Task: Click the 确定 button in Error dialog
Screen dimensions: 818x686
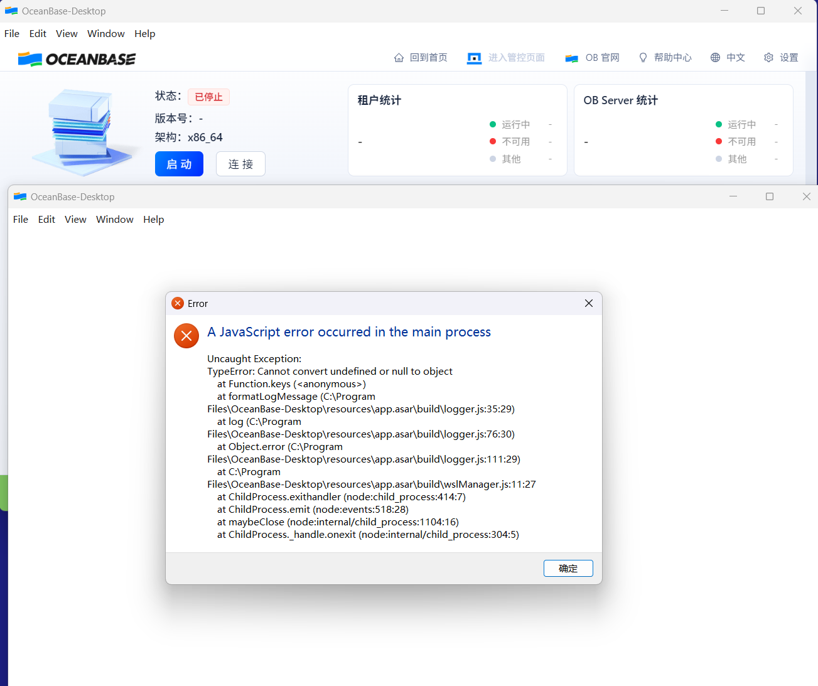Action: click(568, 568)
